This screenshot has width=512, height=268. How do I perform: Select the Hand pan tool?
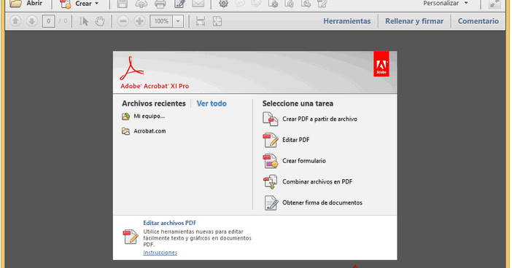coord(100,21)
